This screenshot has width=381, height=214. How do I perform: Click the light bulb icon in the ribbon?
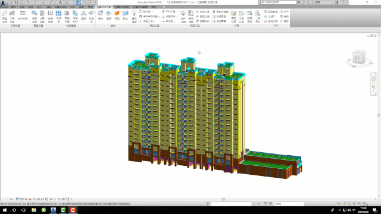(x=134, y=14)
